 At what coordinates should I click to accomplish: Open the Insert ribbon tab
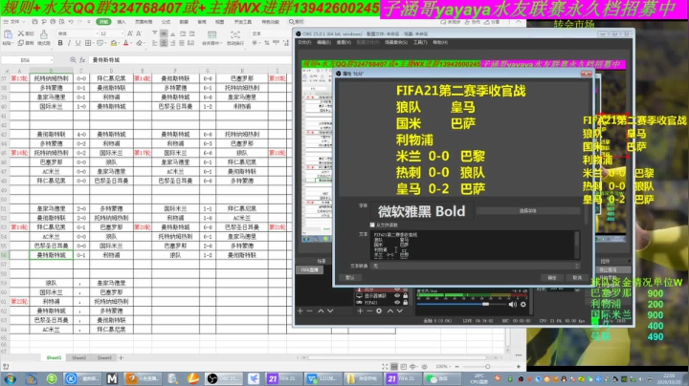[122, 21]
